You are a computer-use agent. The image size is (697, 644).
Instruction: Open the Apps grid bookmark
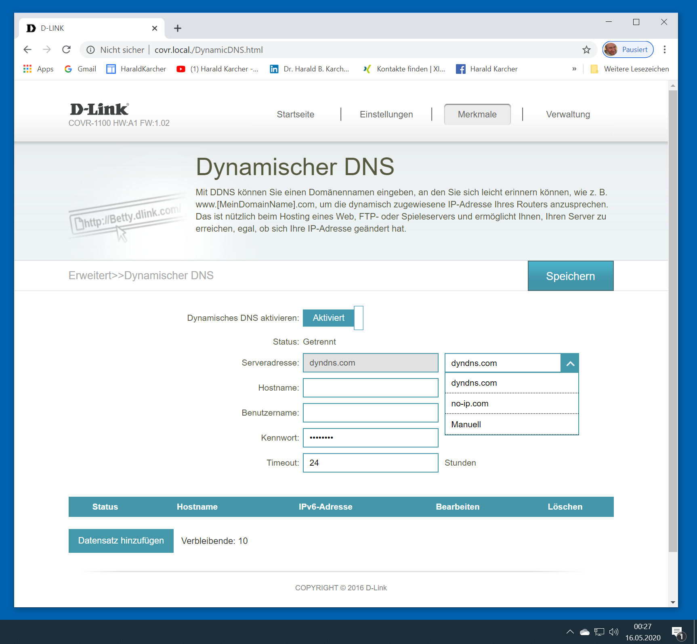(39, 69)
